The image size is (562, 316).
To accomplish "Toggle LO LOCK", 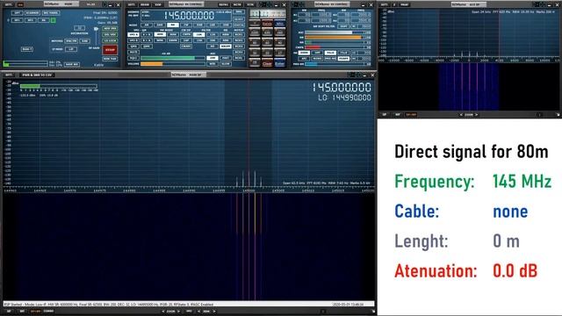I will click(110, 40).
